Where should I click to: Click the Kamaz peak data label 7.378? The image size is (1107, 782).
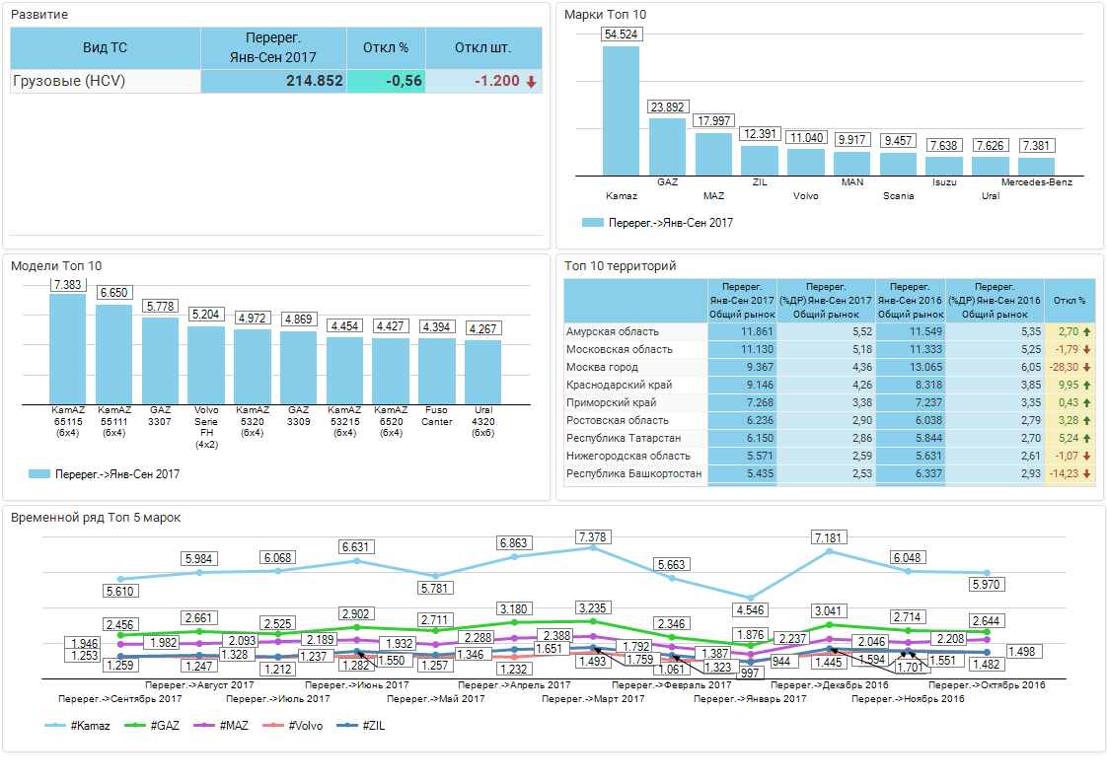(592, 537)
